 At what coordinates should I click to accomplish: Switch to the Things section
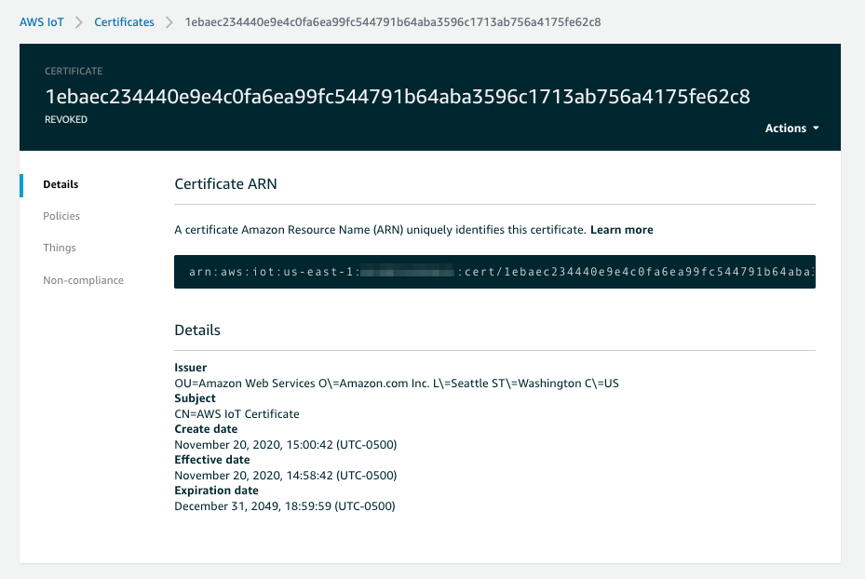(59, 248)
